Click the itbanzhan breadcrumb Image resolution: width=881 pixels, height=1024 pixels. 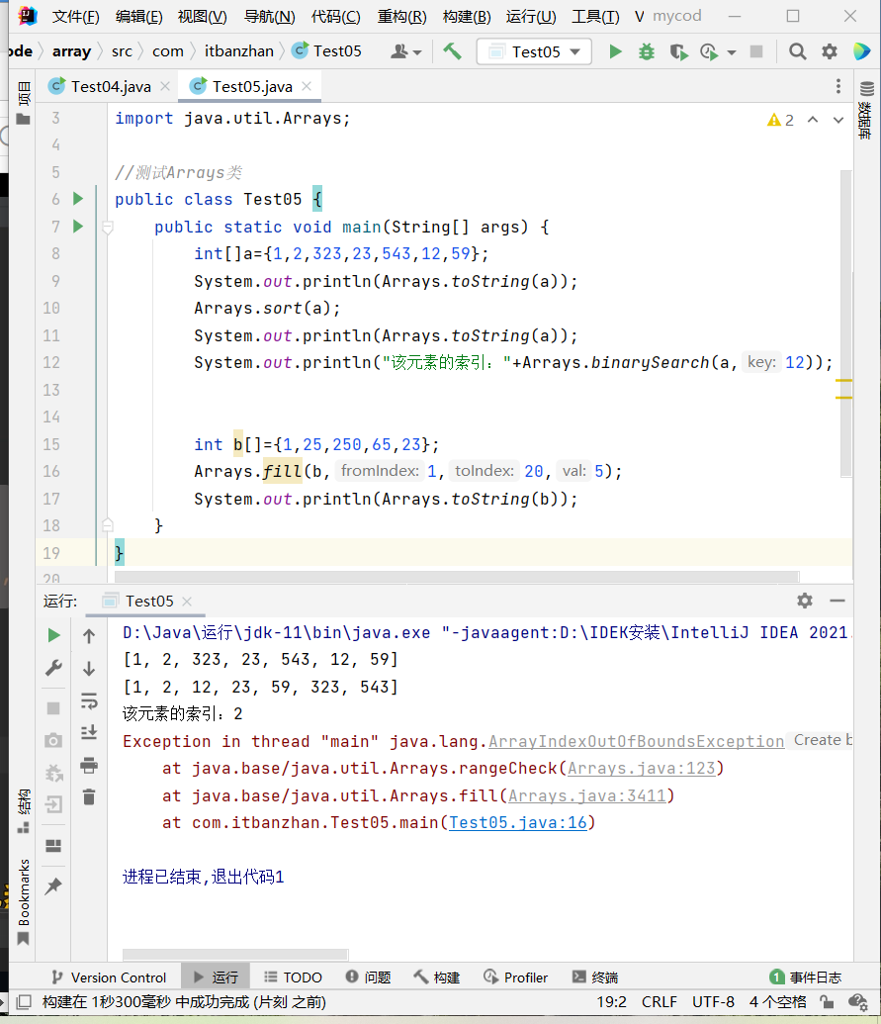239,50
